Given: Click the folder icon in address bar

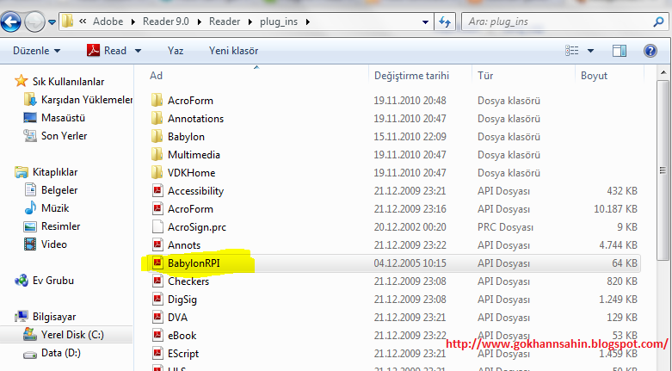Looking at the screenshot, I should [67, 21].
